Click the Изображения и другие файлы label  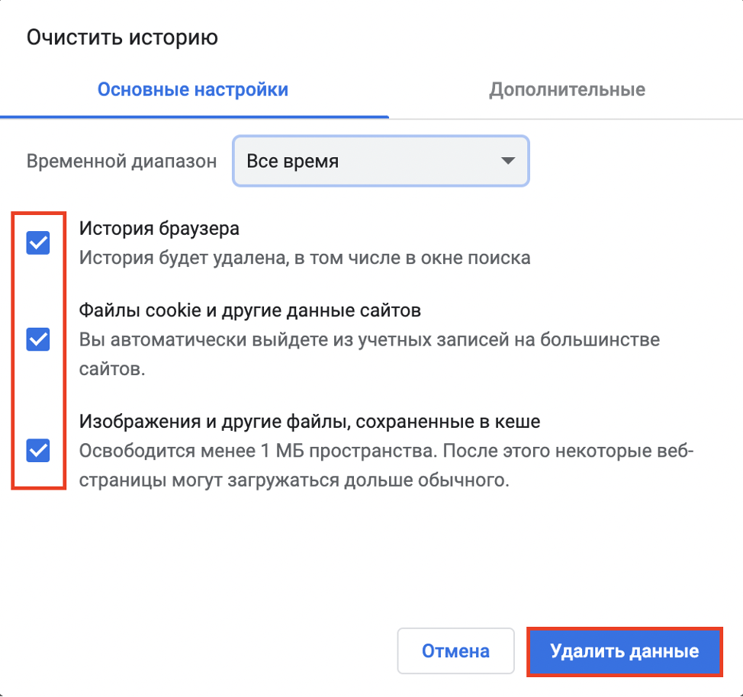(x=310, y=421)
